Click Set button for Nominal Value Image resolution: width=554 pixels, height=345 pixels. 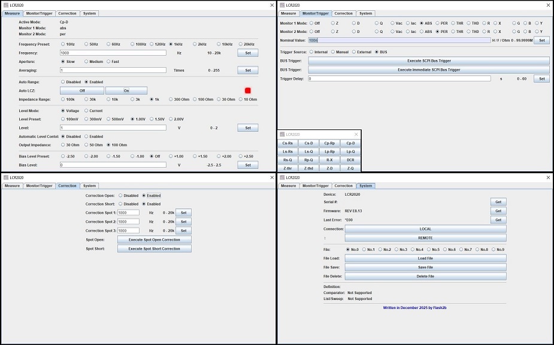click(x=541, y=40)
